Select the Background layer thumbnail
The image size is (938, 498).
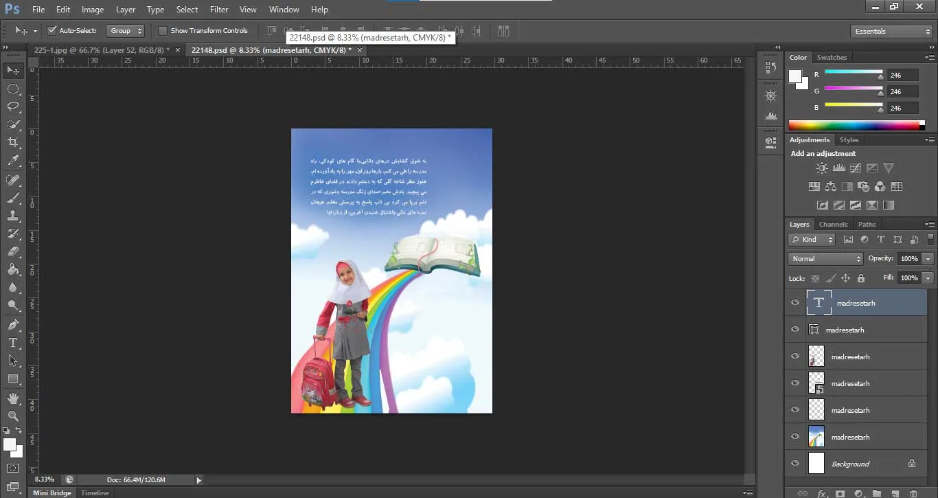816,464
